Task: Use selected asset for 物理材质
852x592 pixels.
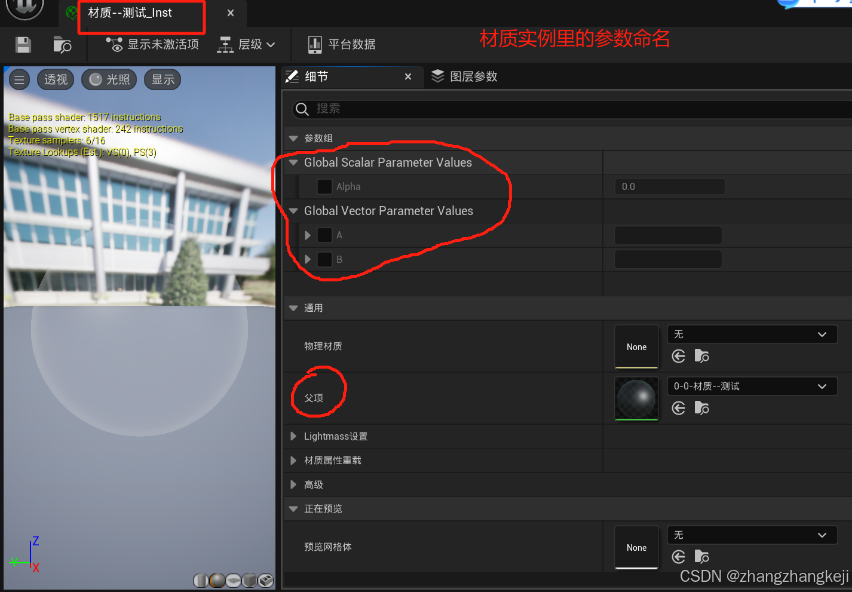Action: [678, 357]
